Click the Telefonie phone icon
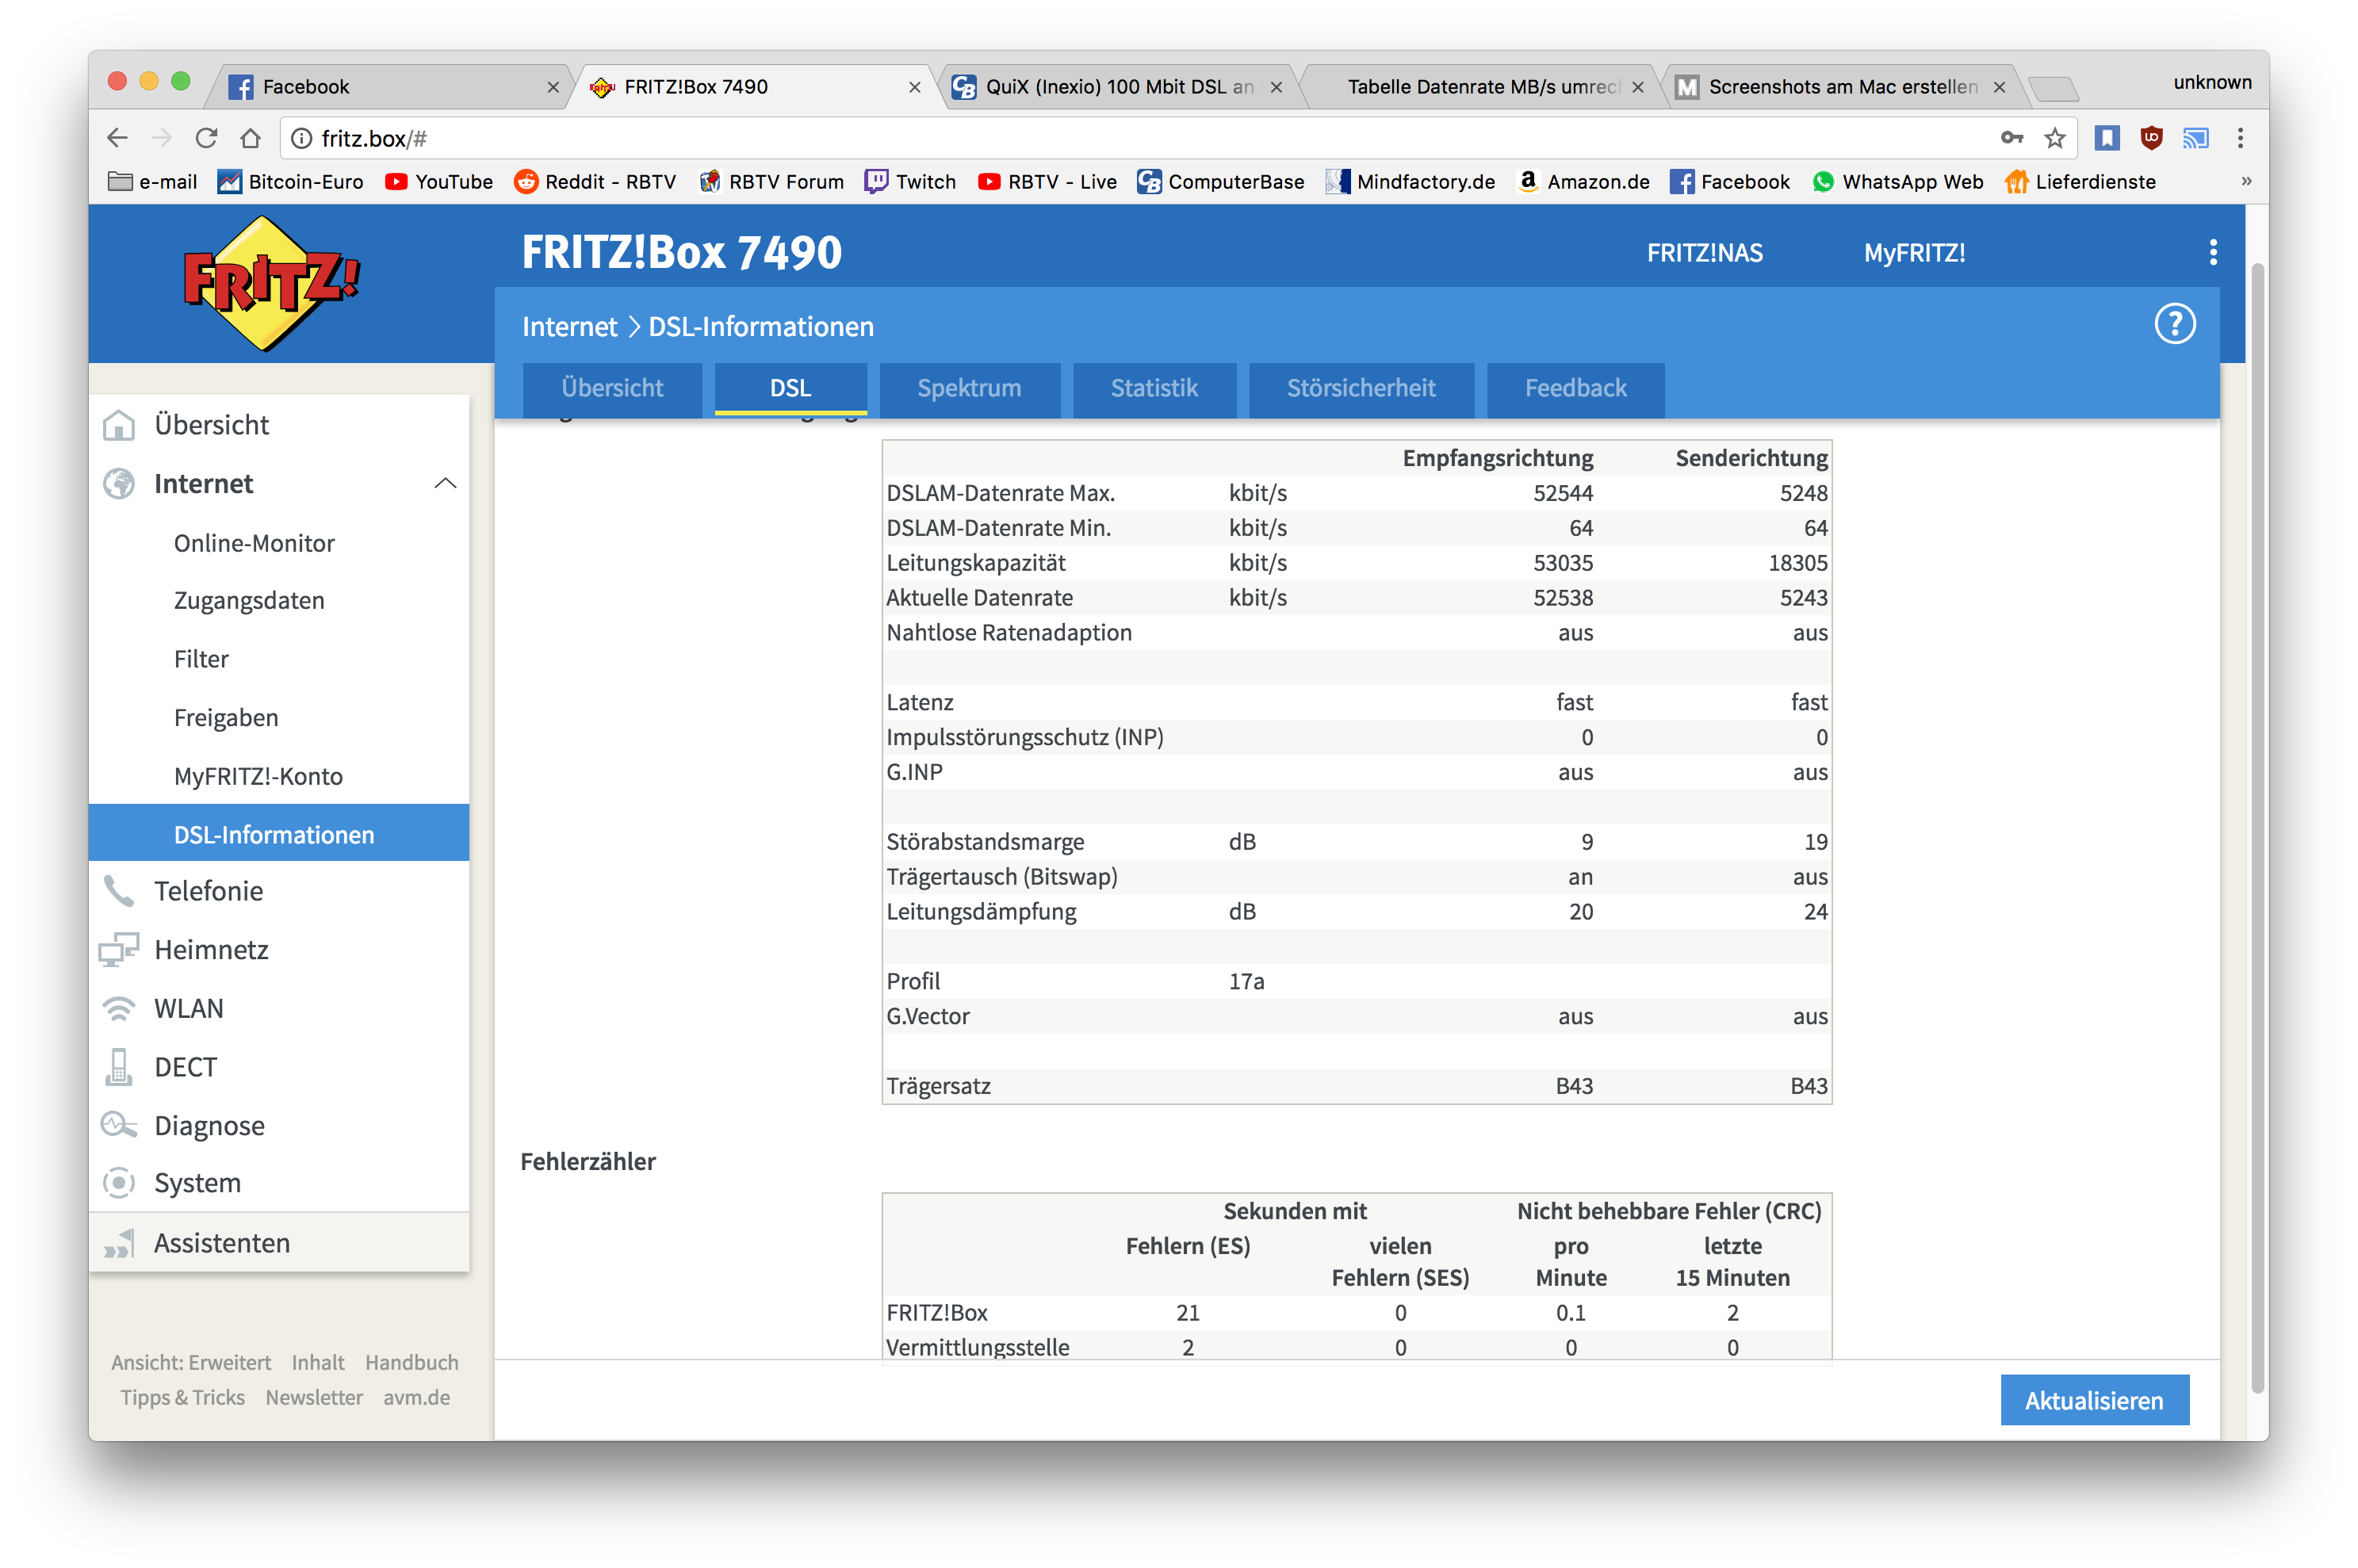Image resolution: width=2358 pixels, height=1568 pixels. 119,891
